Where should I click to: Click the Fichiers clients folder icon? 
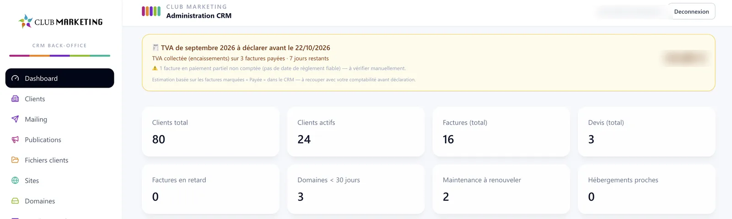point(15,160)
